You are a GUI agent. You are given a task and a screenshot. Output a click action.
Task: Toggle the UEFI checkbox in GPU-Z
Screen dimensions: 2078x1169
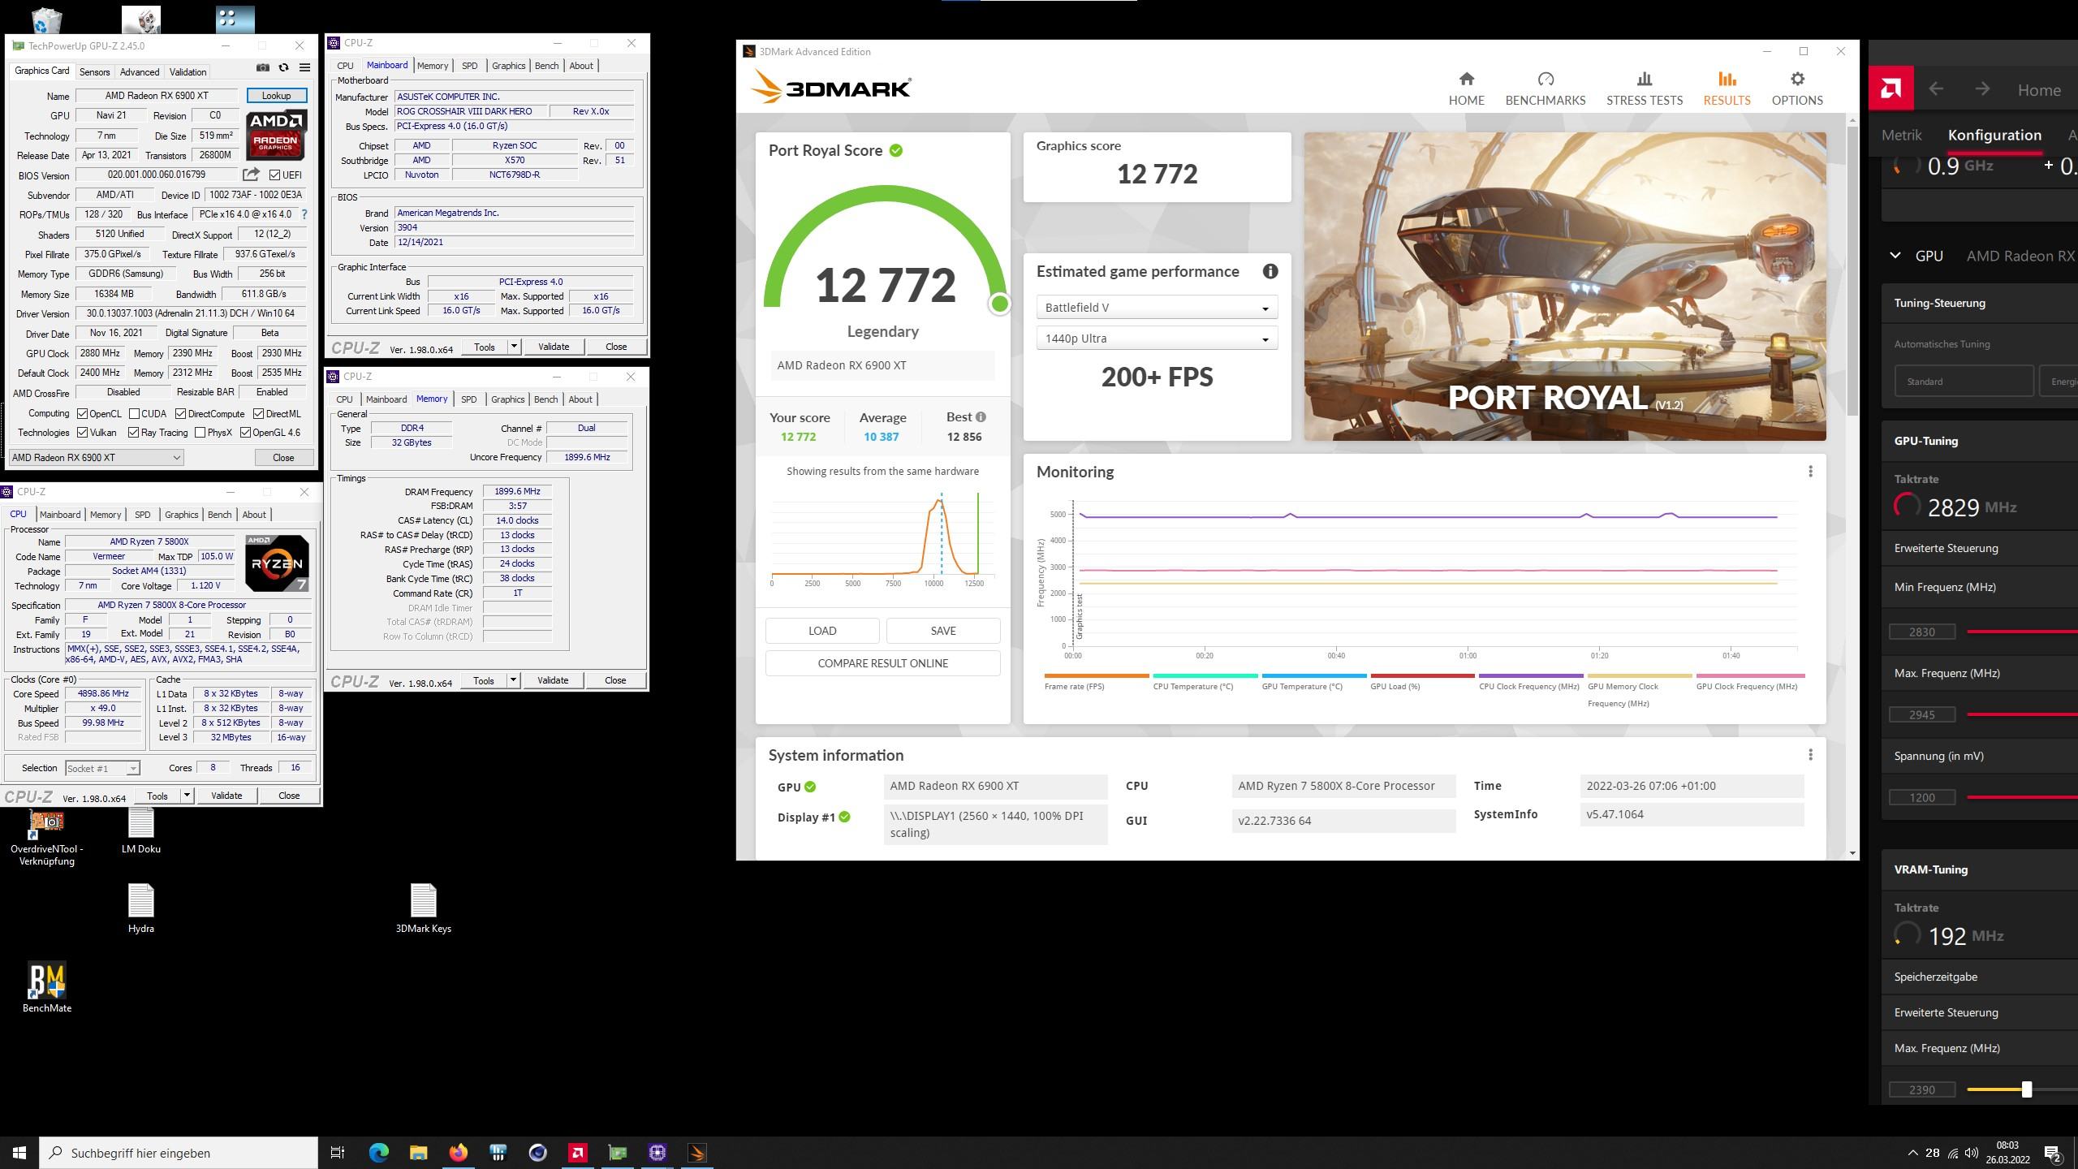pos(274,175)
